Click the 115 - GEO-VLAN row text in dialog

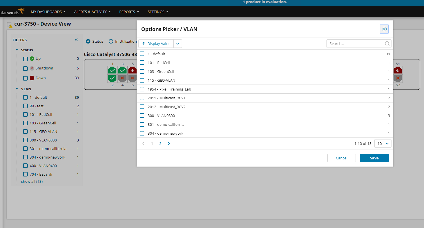[161, 80]
